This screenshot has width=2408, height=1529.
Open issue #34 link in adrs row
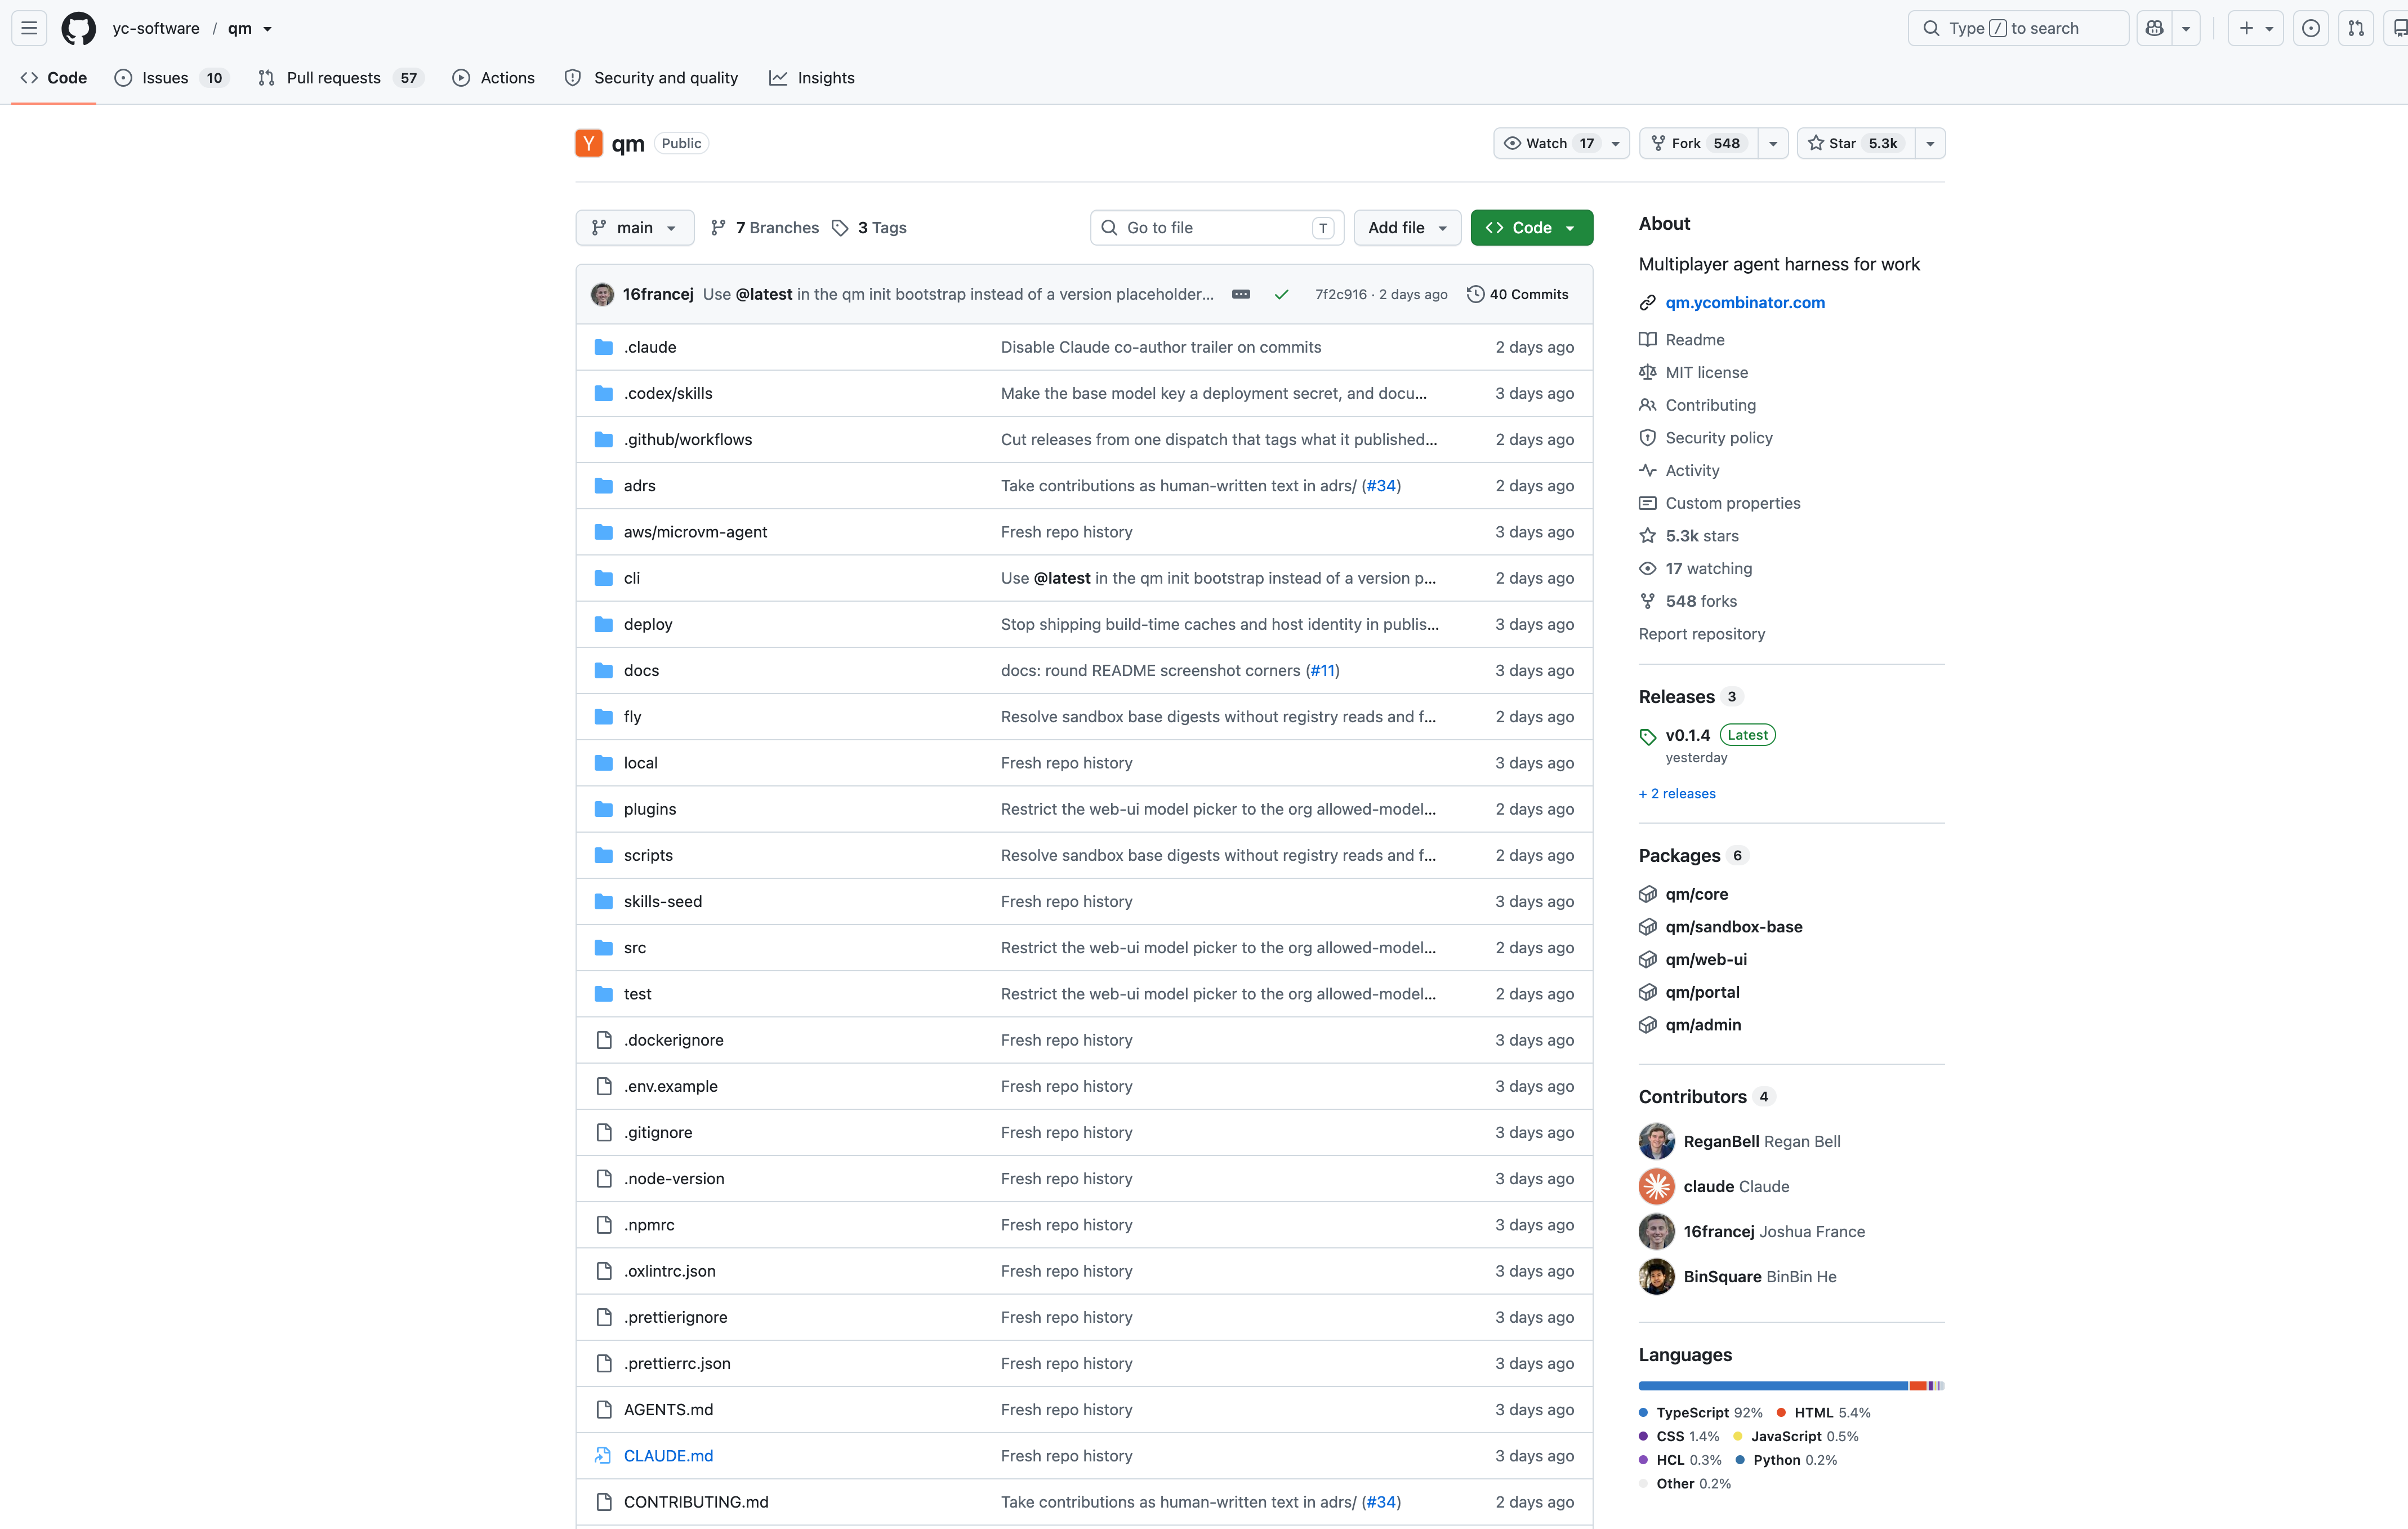tap(1381, 485)
